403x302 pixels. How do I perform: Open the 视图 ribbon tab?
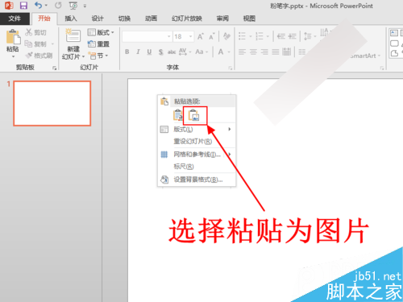(249, 19)
